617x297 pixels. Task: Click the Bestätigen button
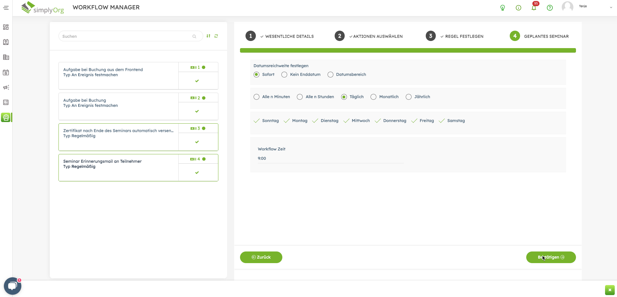click(551, 257)
